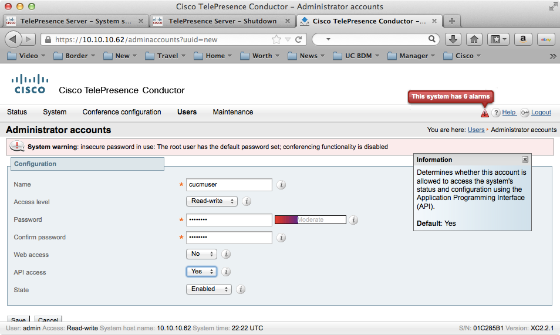This screenshot has height=335, width=560.
Task: Expand the Cisco bookmarks folder
Action: [462, 56]
